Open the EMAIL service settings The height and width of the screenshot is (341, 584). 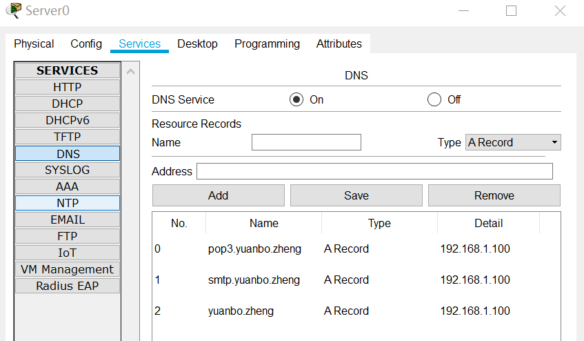point(67,220)
